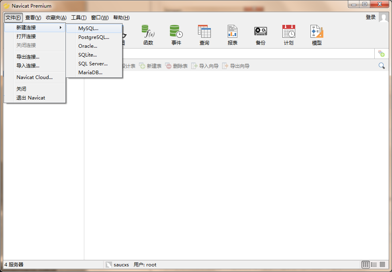392x272 pixels.
Task: Choose MySQL... from the new connection submenu
Action: pyautogui.click(x=94, y=28)
